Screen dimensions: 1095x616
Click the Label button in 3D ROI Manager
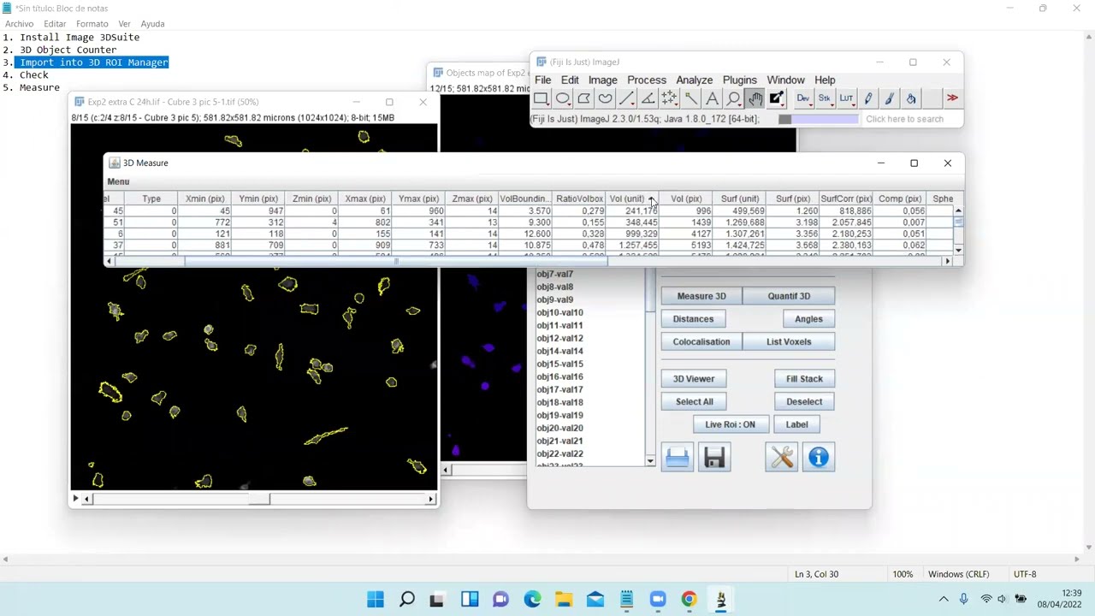796,424
